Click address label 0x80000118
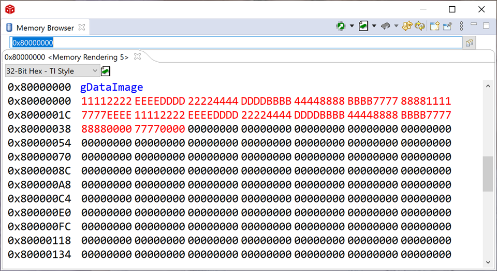Image resolution: width=497 pixels, height=271 pixels. coord(39,240)
